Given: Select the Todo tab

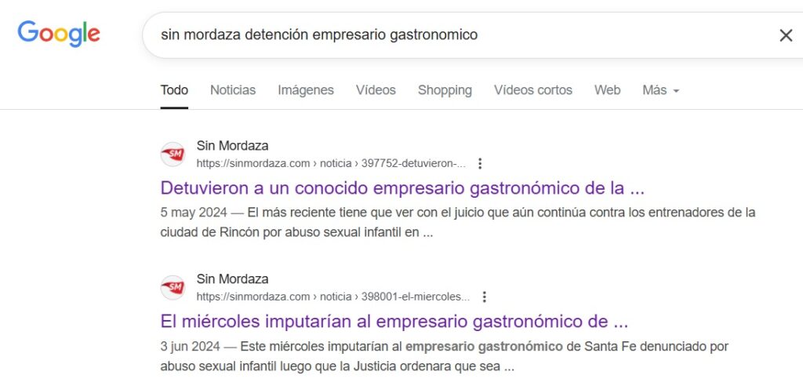Looking at the screenshot, I should click(x=174, y=90).
